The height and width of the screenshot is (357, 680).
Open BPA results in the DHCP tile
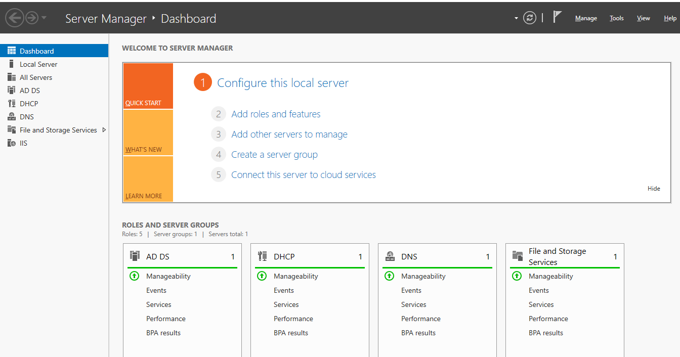click(291, 333)
